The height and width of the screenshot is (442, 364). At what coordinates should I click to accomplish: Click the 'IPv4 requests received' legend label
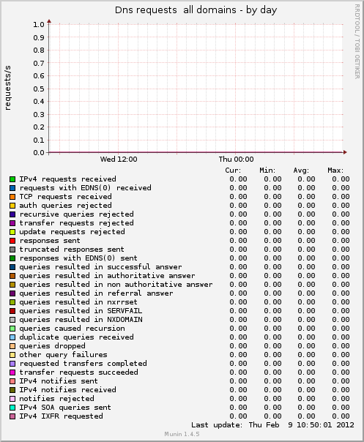tap(67, 179)
